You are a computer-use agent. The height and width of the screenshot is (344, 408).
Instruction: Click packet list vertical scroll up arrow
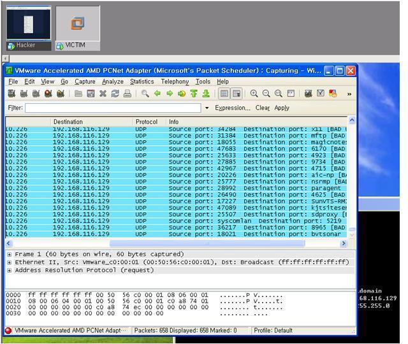pos(352,120)
